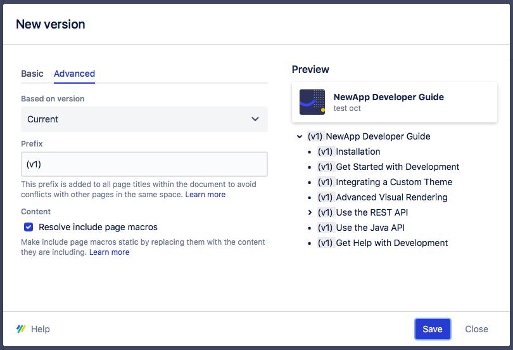
Task: Open the Based on version dropdown
Action: (x=144, y=119)
